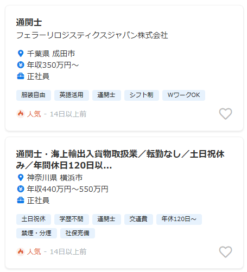The height and width of the screenshot is (272, 247).
Task: Toggle heart on the 横浜市 job card
Action: (225, 252)
